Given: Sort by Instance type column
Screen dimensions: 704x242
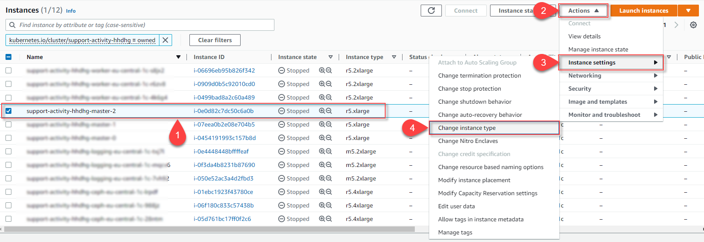Looking at the screenshot, I should (394, 57).
